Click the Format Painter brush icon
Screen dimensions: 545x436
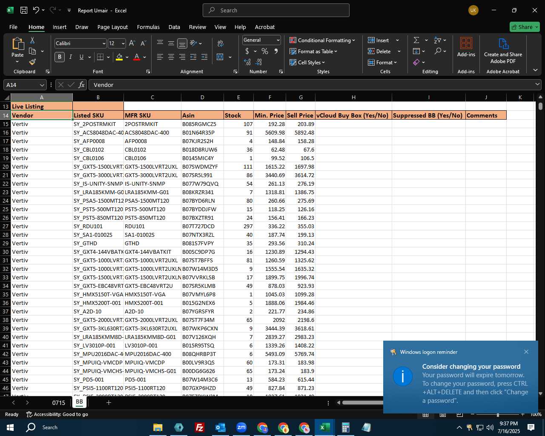coord(32,62)
